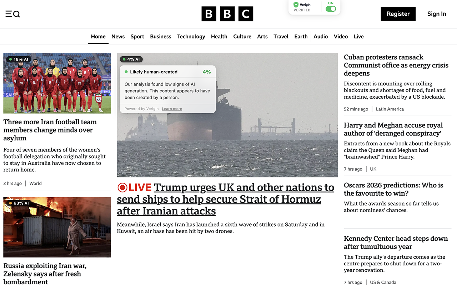Open Harry and Meghan accuse royal author story

pos(393,129)
